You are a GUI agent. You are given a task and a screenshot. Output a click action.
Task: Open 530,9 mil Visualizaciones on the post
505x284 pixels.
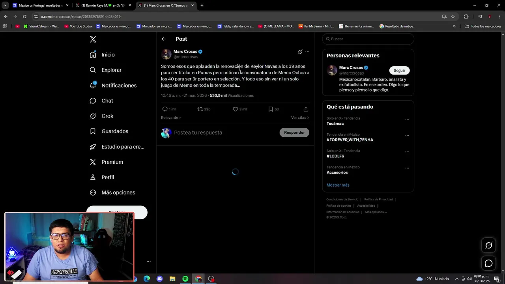coord(232,95)
